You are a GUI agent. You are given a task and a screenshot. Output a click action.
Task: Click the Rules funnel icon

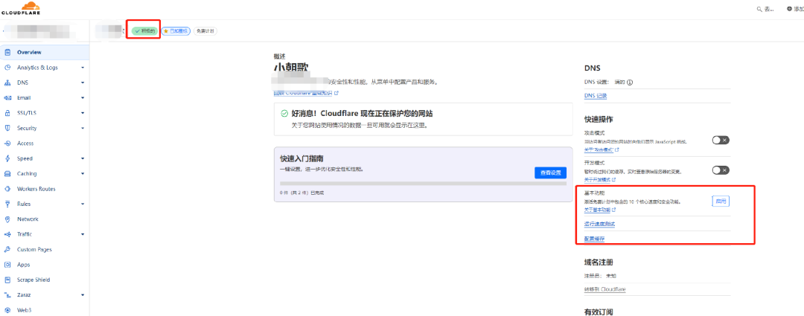pos(7,204)
